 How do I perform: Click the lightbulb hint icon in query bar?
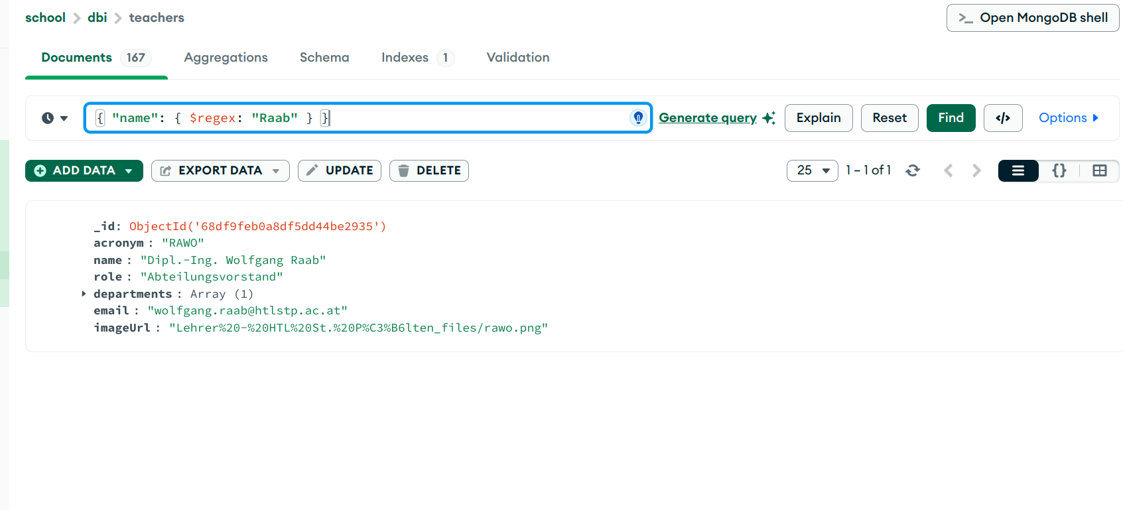[x=637, y=118]
